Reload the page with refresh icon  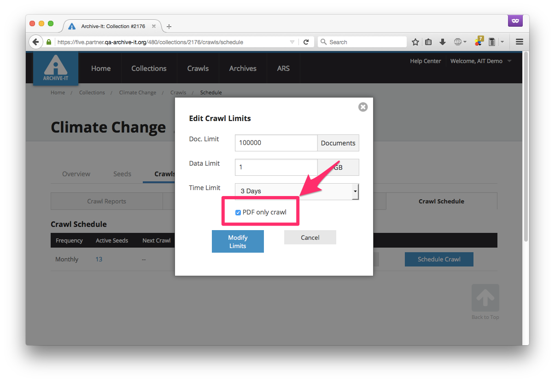pyautogui.click(x=306, y=42)
